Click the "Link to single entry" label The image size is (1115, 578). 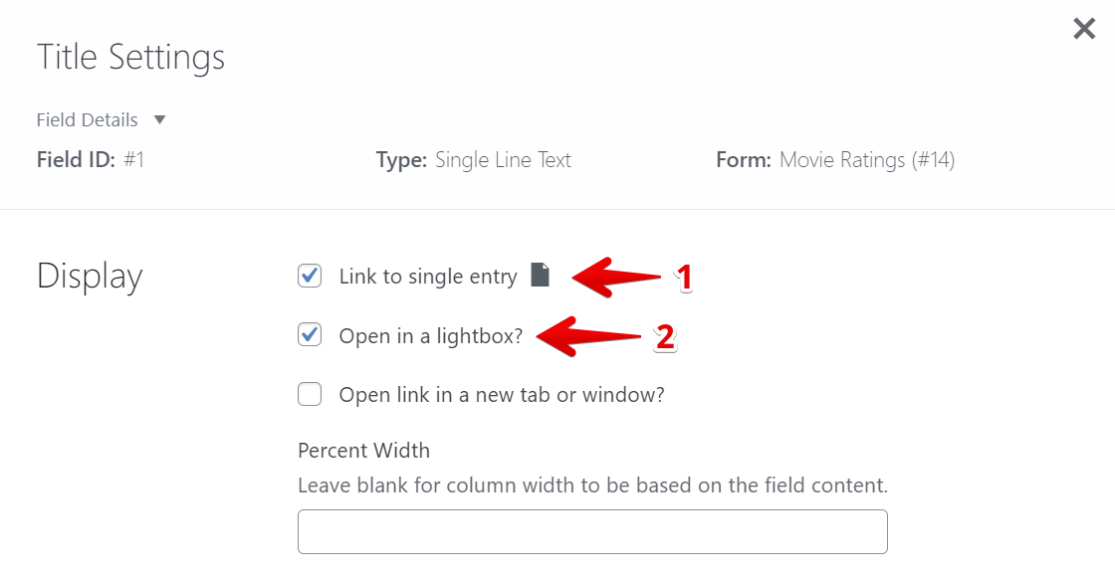pos(428,277)
